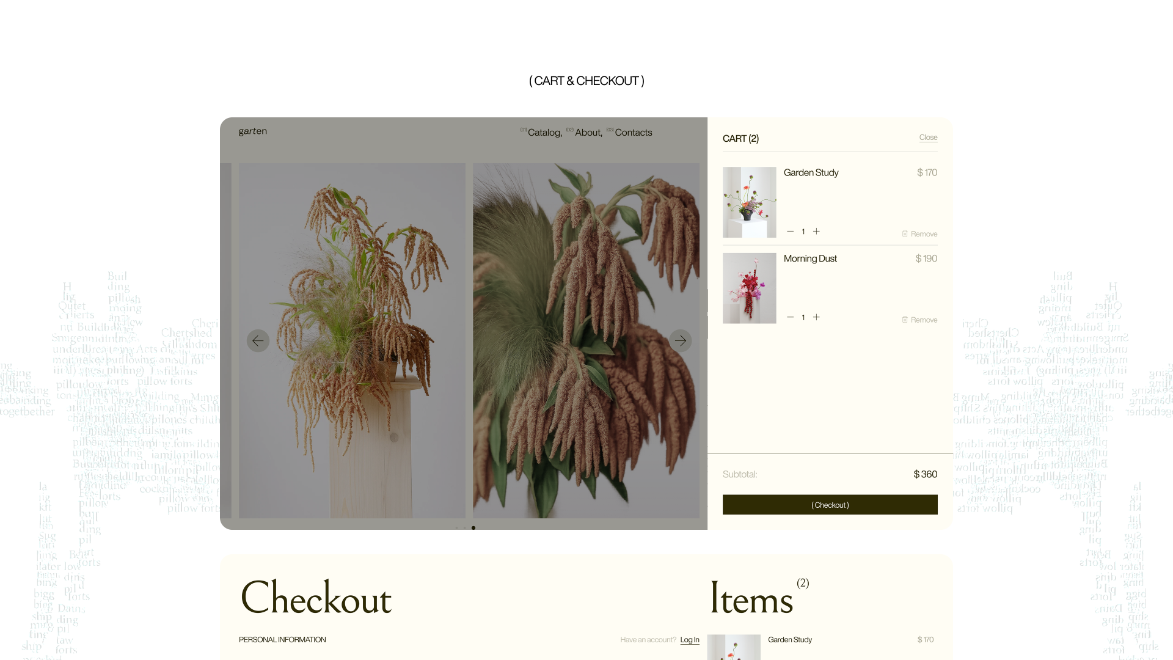
Task: Click the Checkout button in cart
Action: [830, 505]
